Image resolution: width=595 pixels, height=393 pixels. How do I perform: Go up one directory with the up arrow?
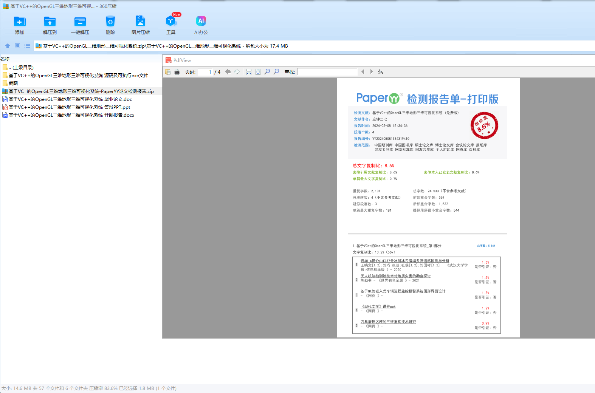[8, 46]
